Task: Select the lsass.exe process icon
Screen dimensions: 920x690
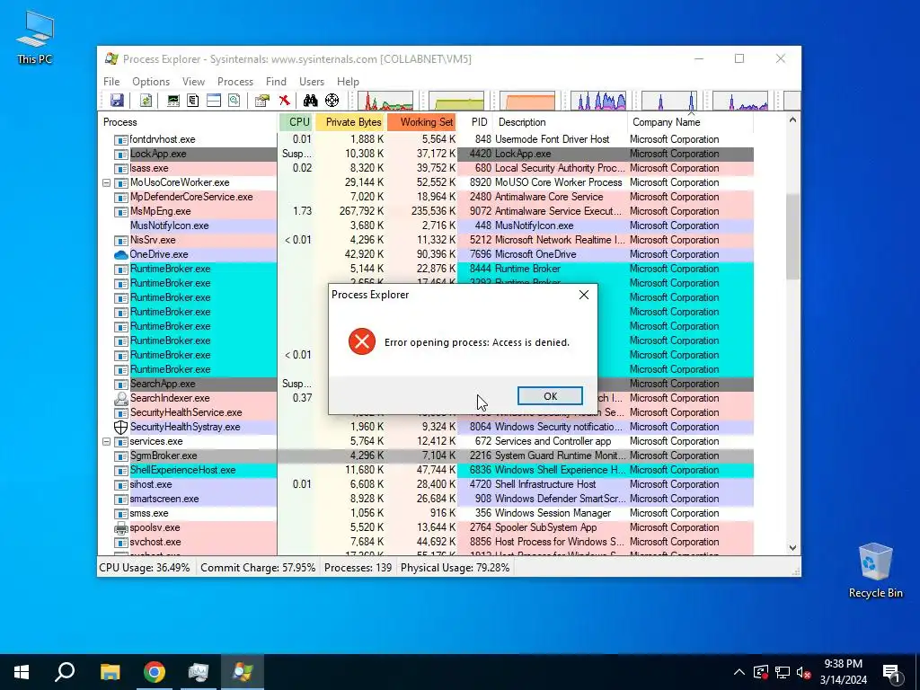Action: pos(121,168)
